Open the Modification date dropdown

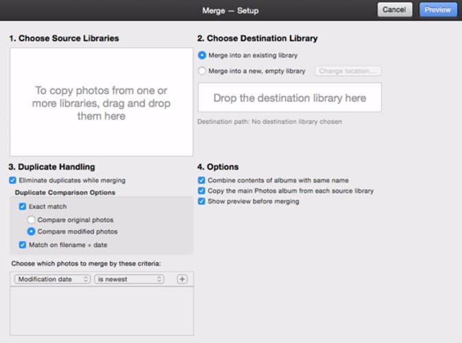pyautogui.click(x=52, y=279)
